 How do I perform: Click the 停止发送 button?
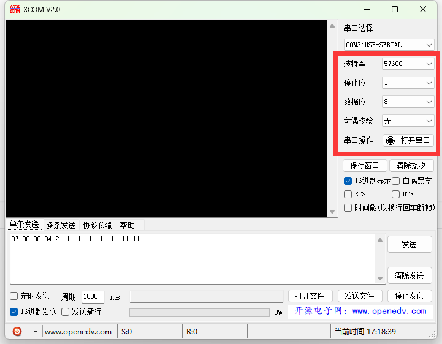[x=410, y=296]
